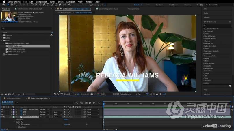Open the Apple menu
234x131 pixels.
tap(4, 2)
